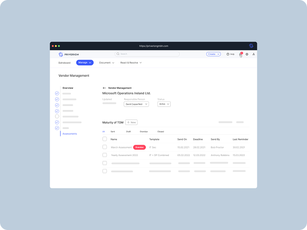Screen dimensions: 307x230
Task: Expand the Document menu dropdown
Action: point(107,63)
